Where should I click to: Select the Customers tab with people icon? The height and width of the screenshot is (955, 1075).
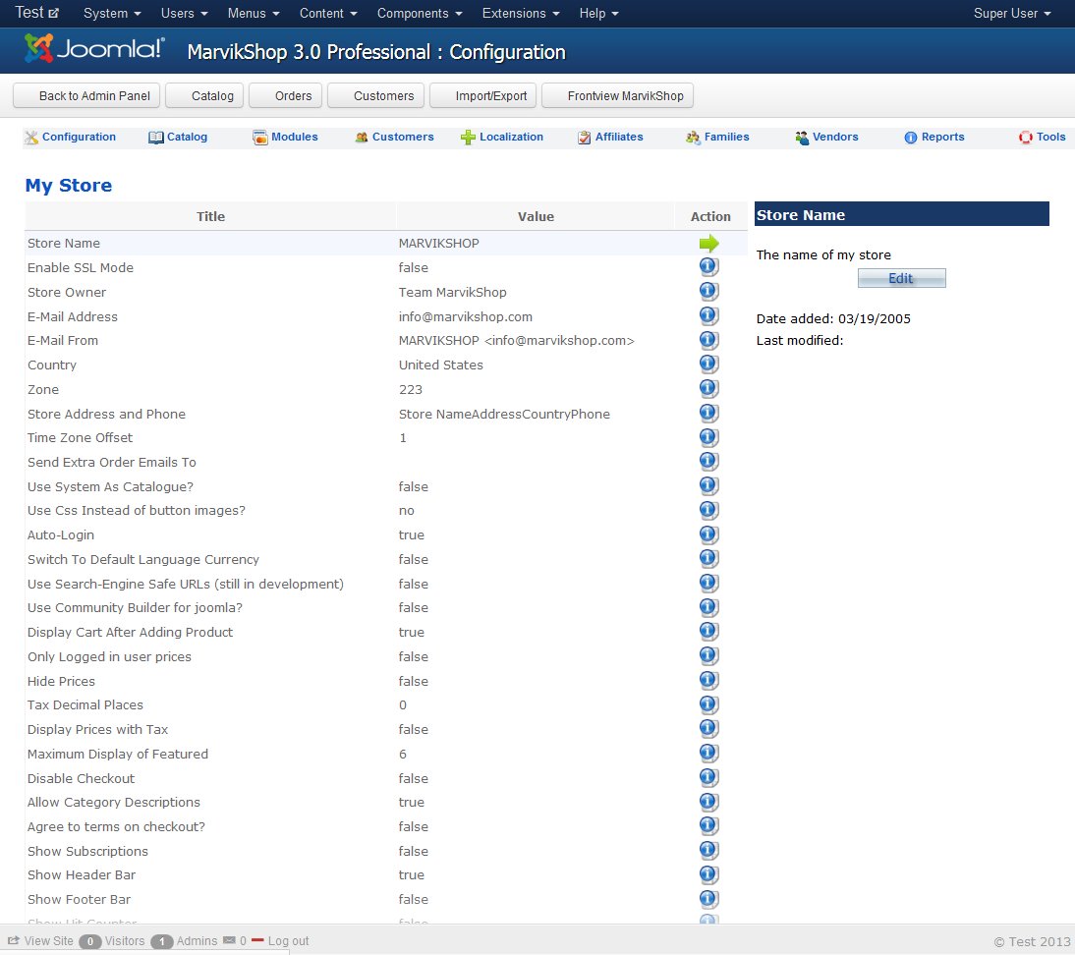click(394, 138)
